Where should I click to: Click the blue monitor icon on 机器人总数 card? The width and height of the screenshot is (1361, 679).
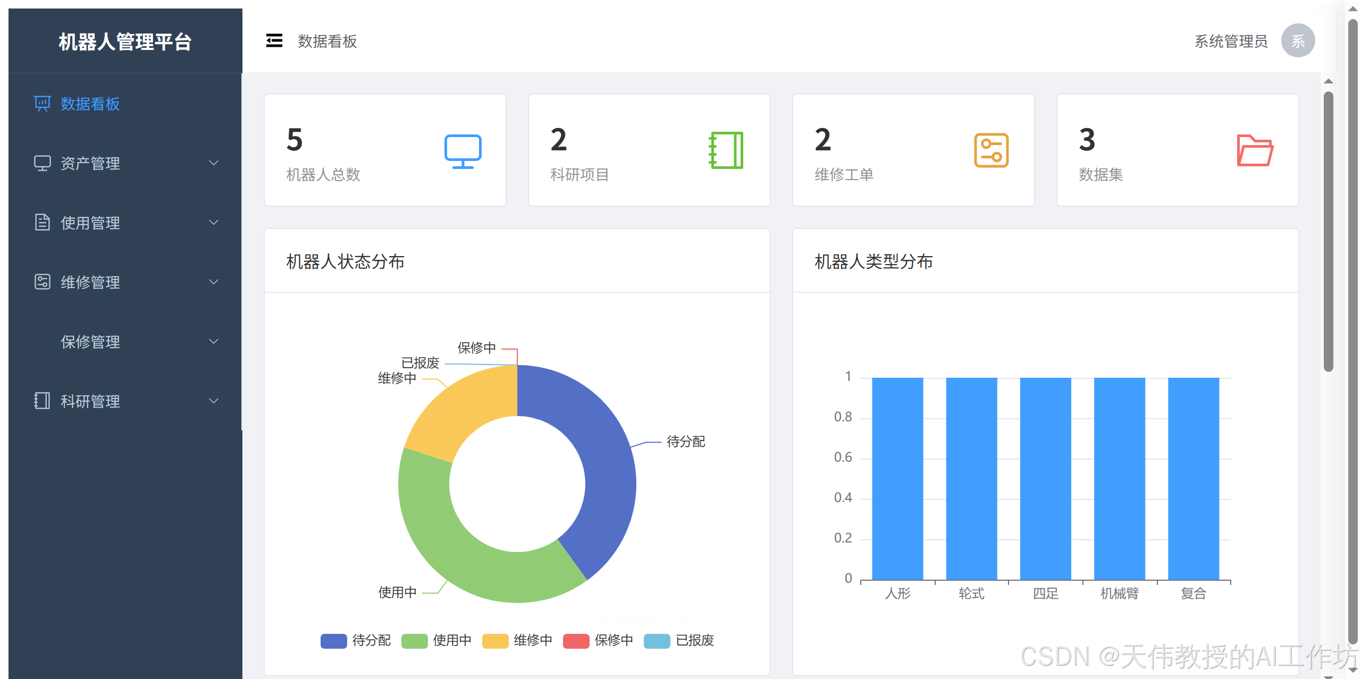(463, 151)
